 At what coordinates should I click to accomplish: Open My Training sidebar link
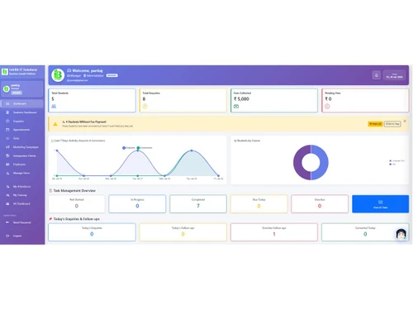22,195
